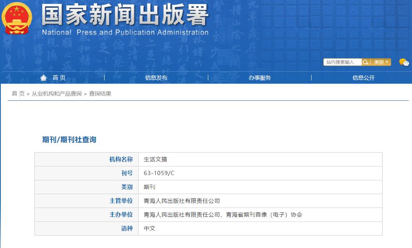Open the 类别 category dropdown
This screenshot has height=248, width=412.
point(382,62)
